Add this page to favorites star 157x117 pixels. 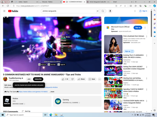[125, 6]
